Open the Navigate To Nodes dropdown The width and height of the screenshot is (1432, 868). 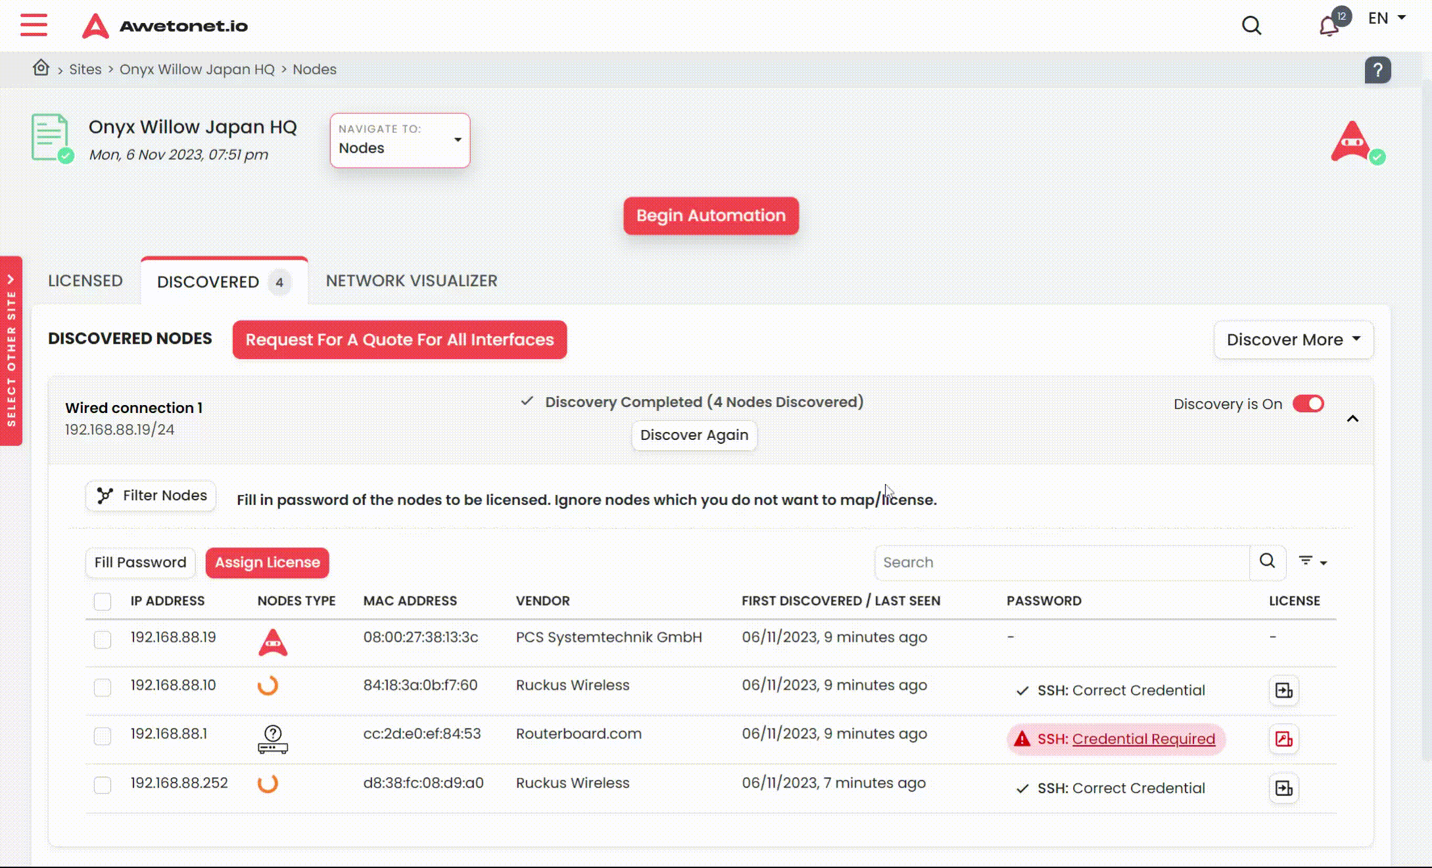click(400, 140)
